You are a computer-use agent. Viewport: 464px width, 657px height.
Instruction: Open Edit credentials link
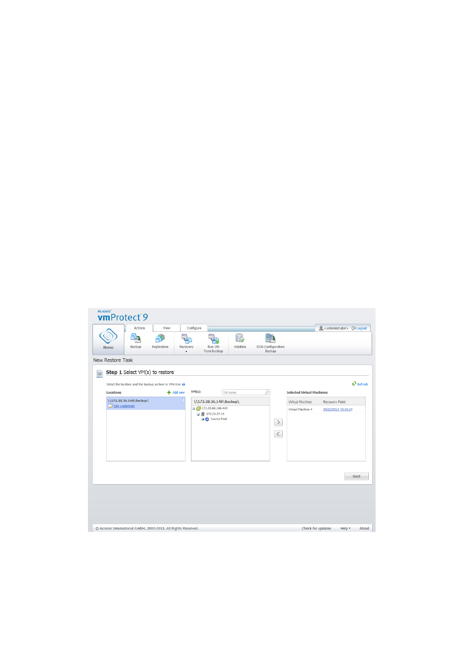click(x=124, y=406)
